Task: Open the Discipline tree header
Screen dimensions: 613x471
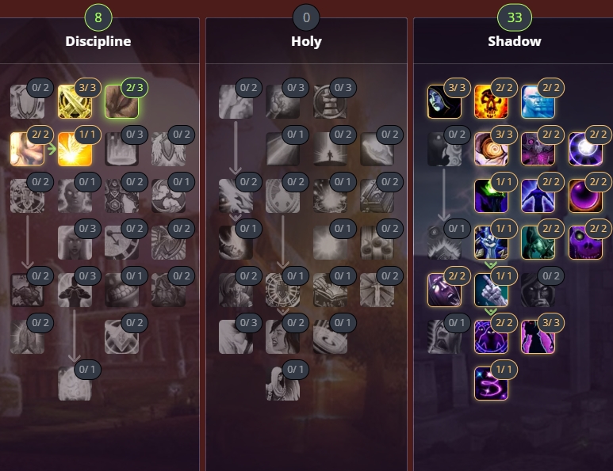Action: coord(98,41)
